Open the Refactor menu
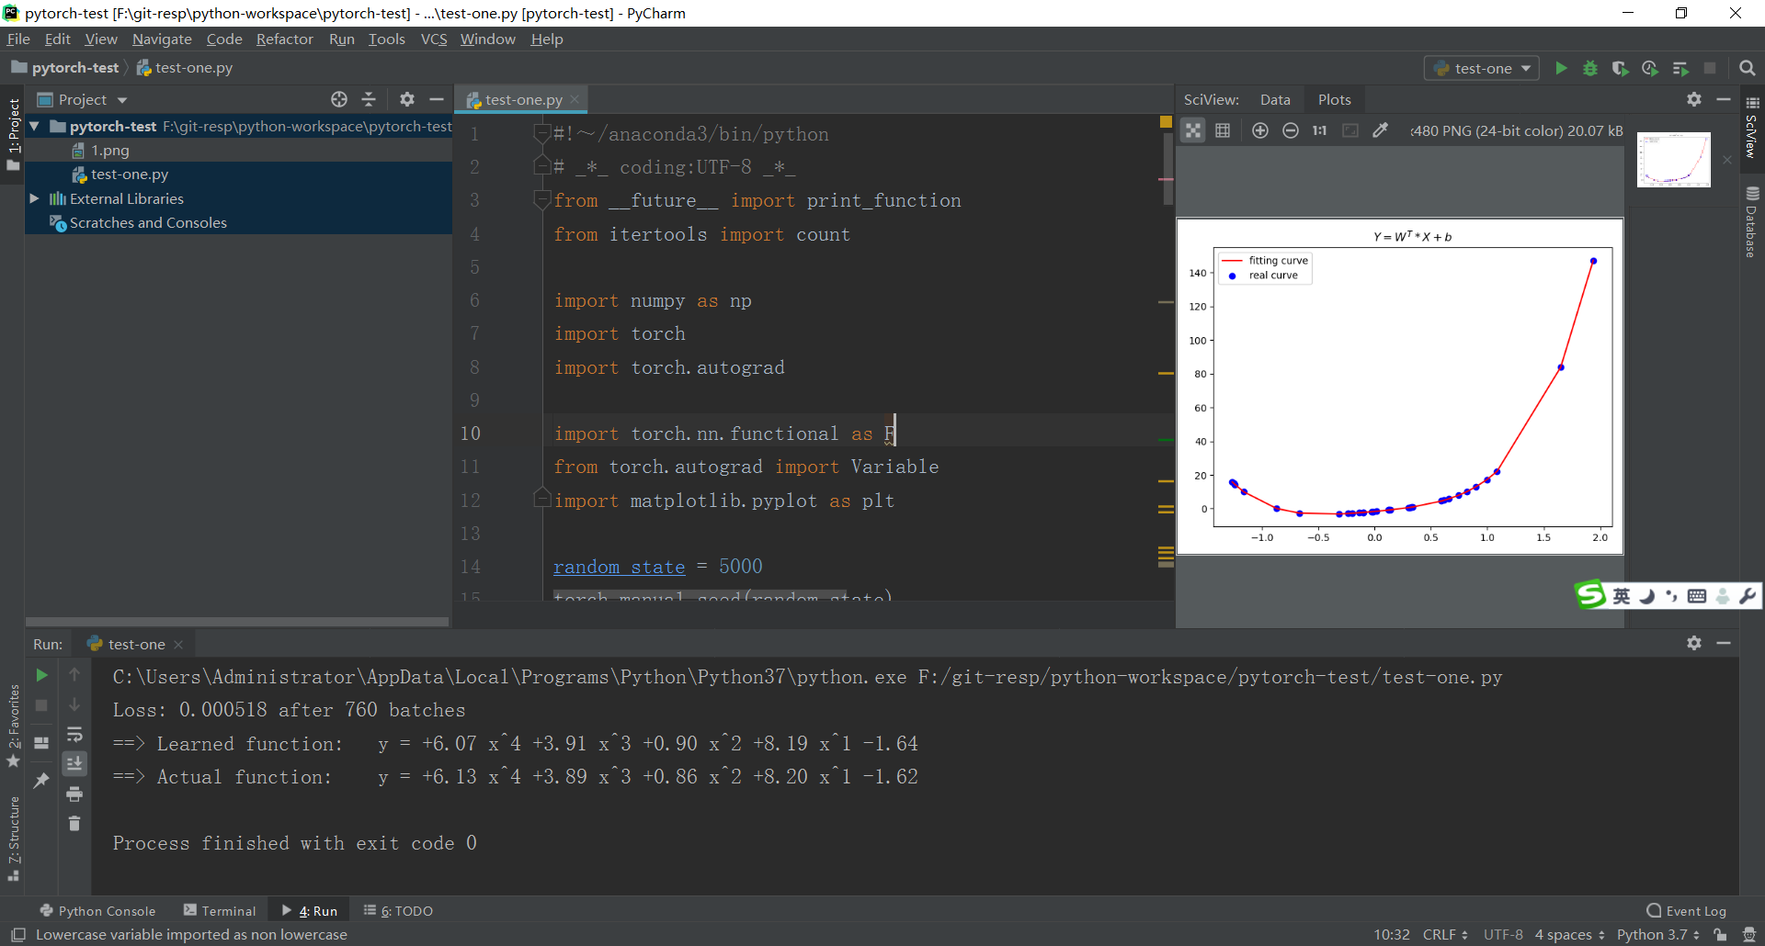This screenshot has height=946, width=1765. pos(285,39)
